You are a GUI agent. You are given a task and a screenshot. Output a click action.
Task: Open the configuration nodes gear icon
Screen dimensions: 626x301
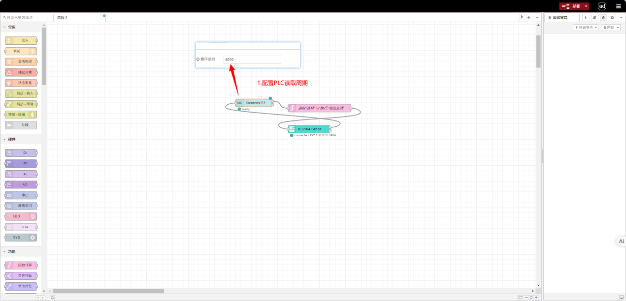pos(612,18)
